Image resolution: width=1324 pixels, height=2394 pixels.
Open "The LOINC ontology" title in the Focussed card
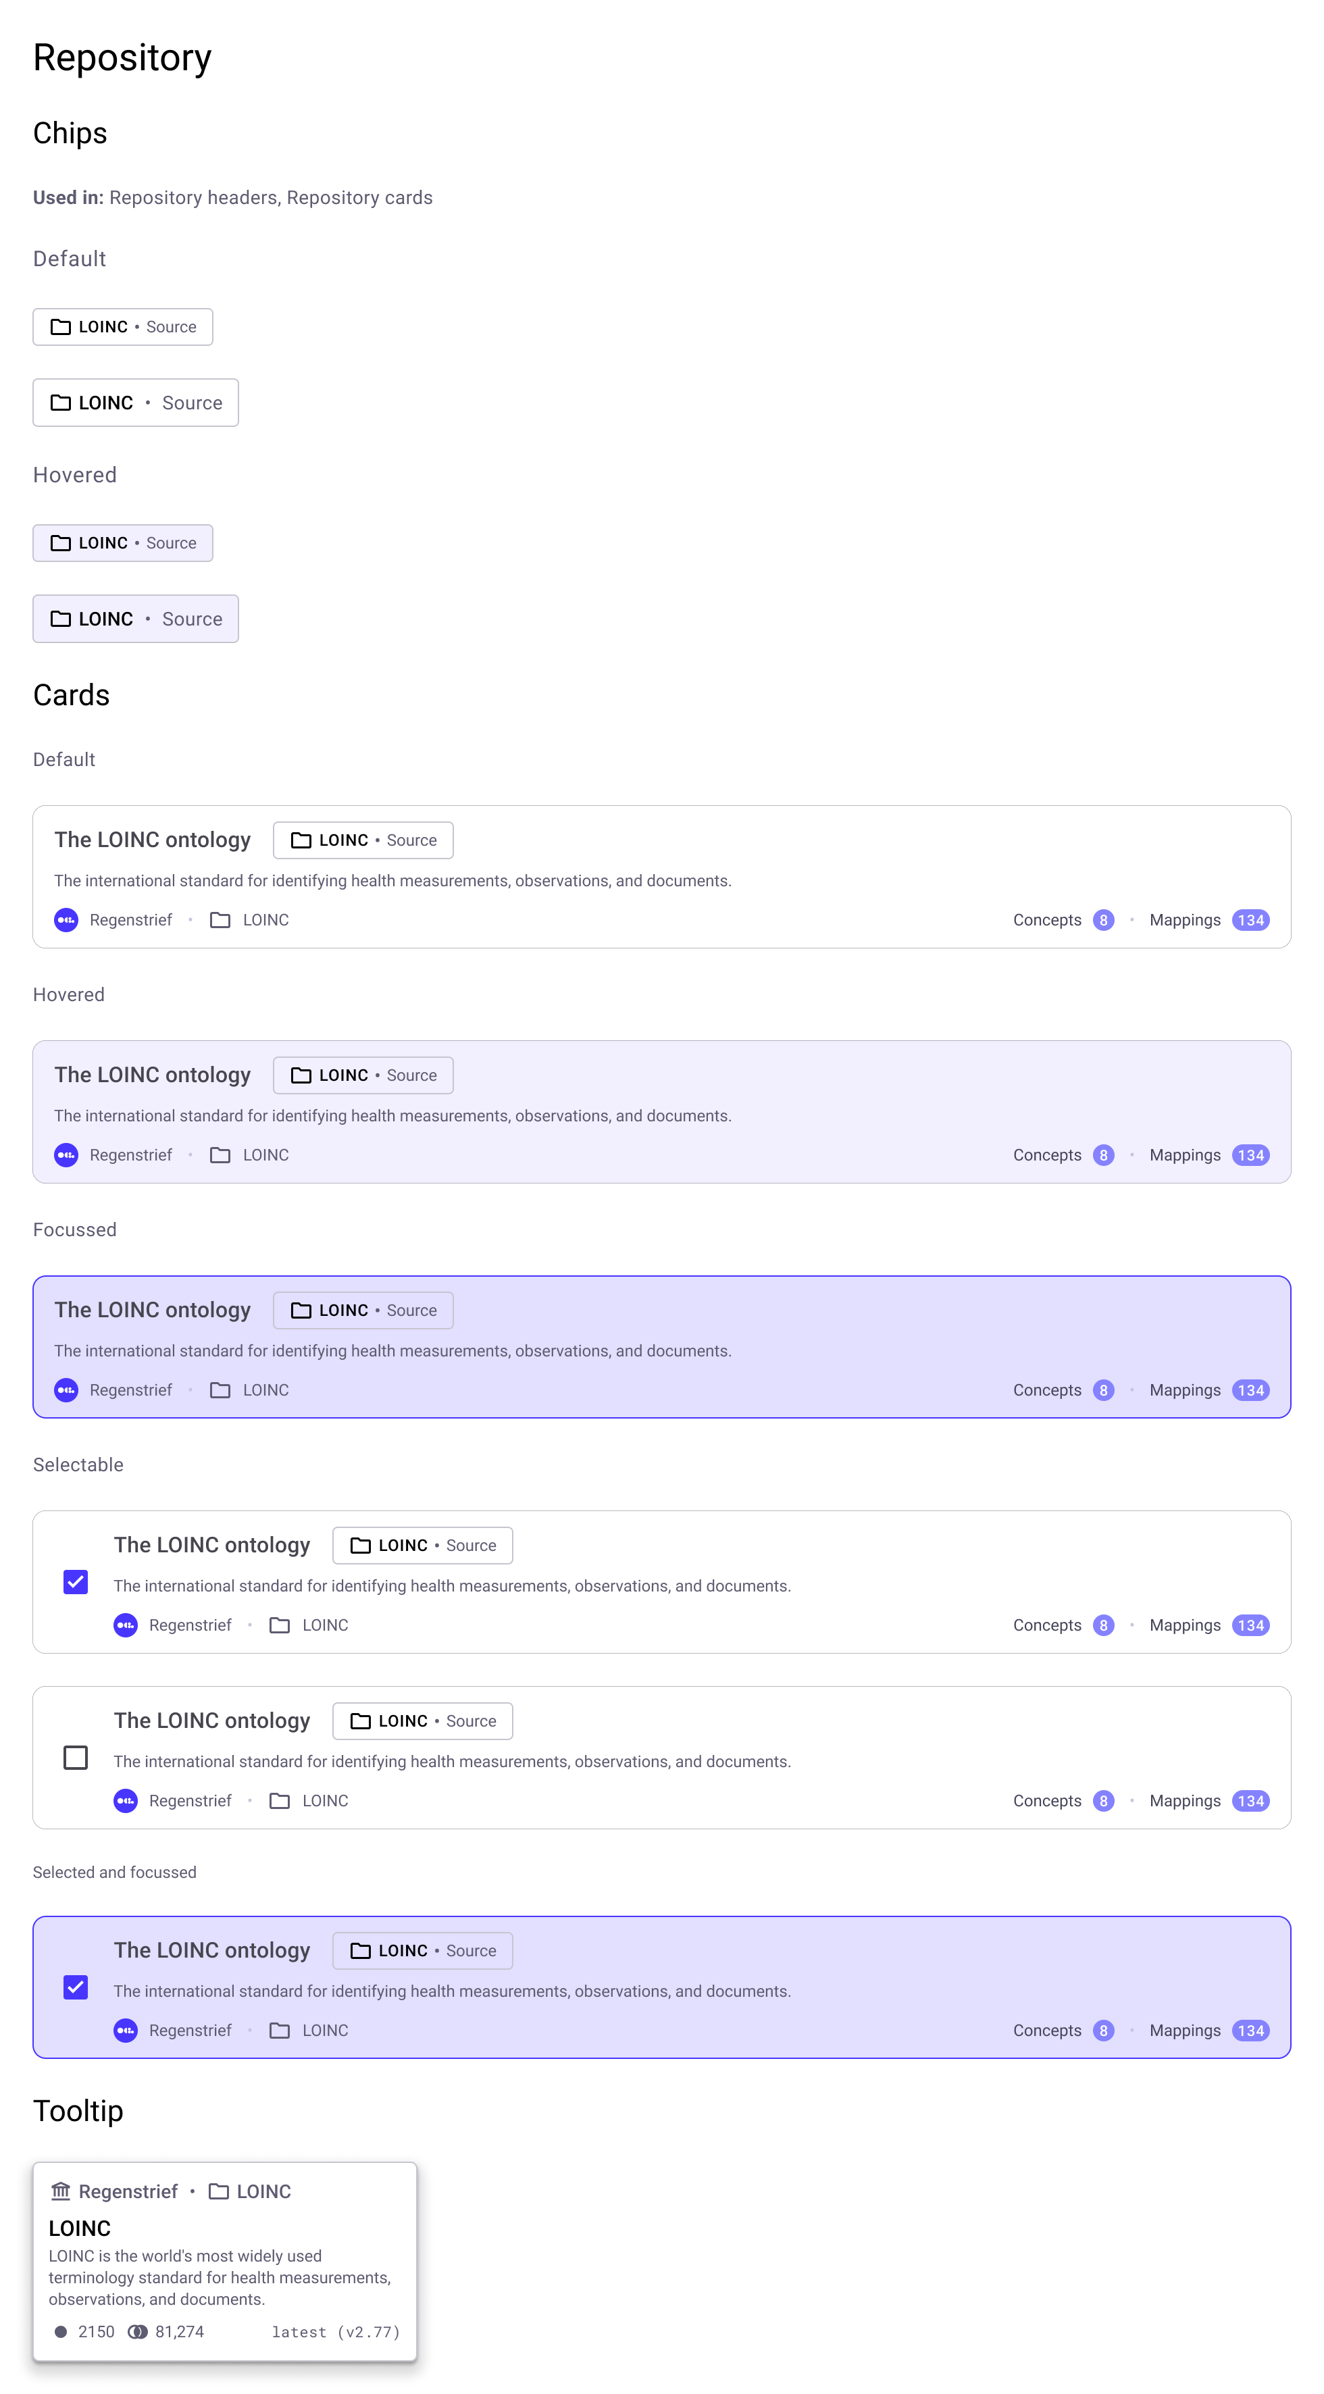point(153,1309)
